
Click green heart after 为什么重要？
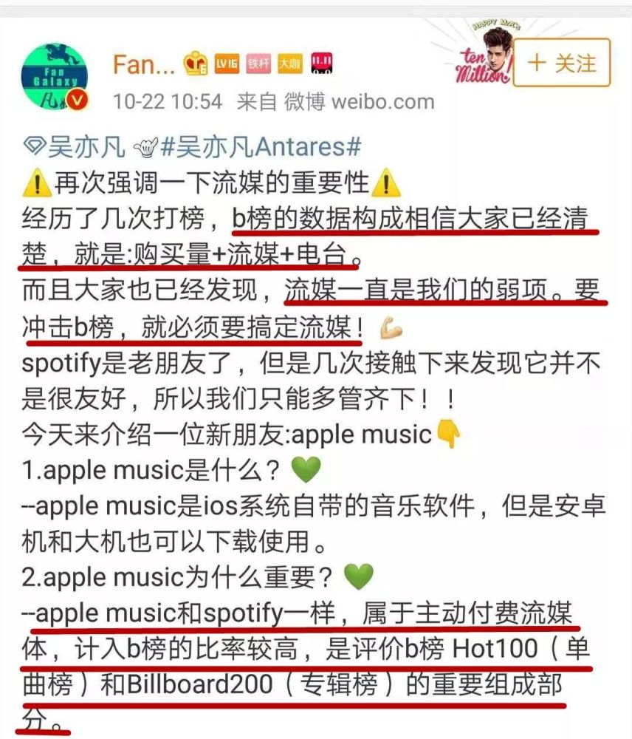click(359, 577)
